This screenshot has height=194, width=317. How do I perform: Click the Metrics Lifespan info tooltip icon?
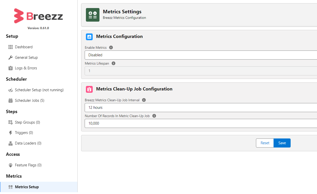coord(113,63)
